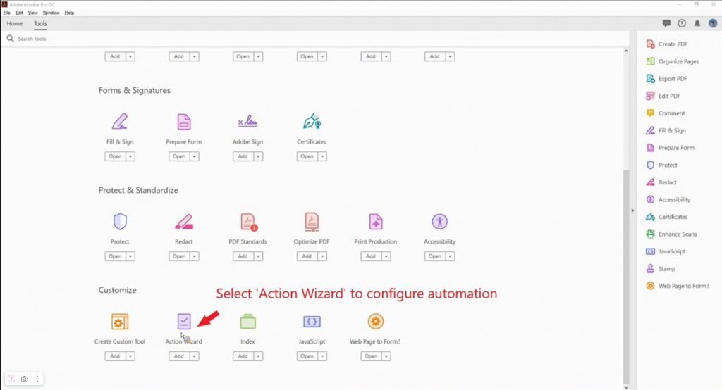Open the user profile avatar

tap(713, 23)
